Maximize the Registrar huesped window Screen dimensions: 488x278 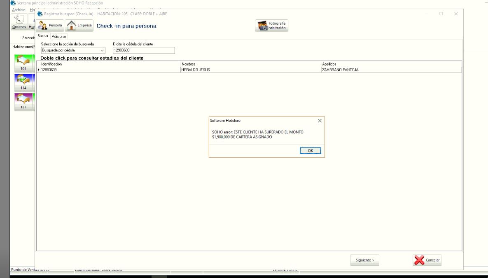point(441,14)
